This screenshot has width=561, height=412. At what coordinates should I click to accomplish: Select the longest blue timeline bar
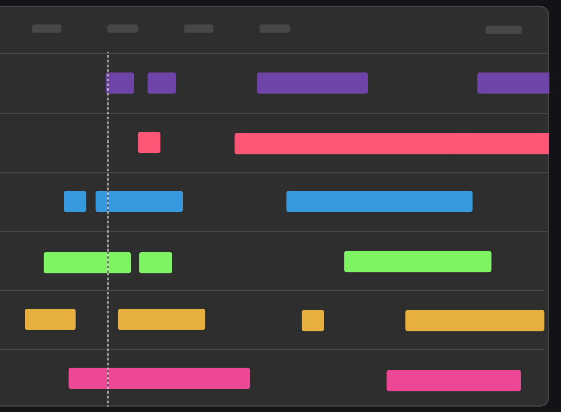(x=379, y=201)
